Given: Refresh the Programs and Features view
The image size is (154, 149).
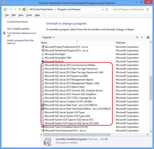Looking at the screenshot, I should 107,10.
